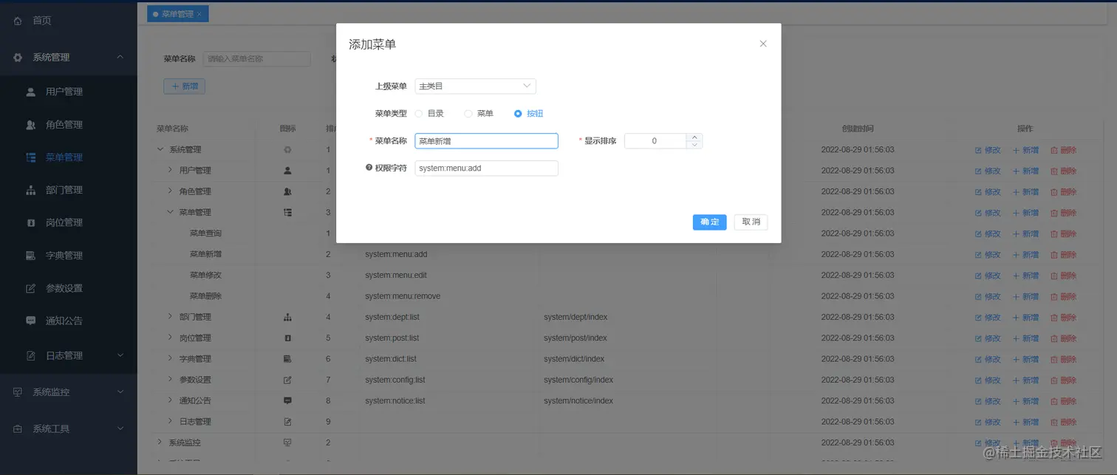Click the 系统工具 toolbox icon in sidebar

[18, 428]
